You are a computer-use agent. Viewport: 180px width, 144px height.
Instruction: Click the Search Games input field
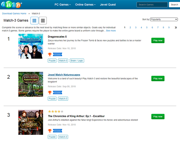point(152,5)
